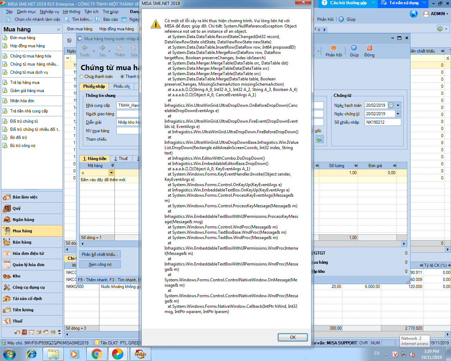The width and height of the screenshot is (451, 361).
Task: Click the detail grid scroll-right arrow
Action: [x=404, y=244]
